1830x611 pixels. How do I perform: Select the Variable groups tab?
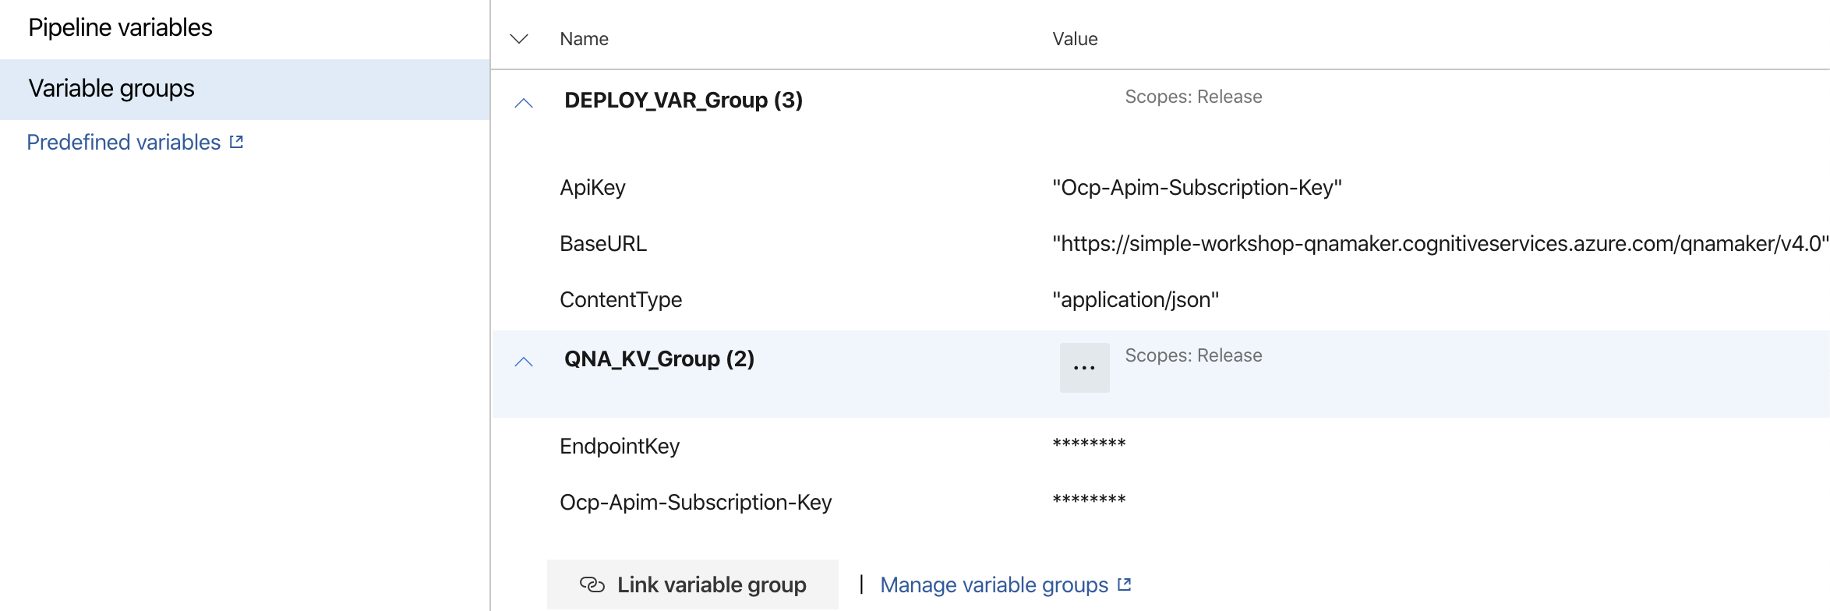111,88
